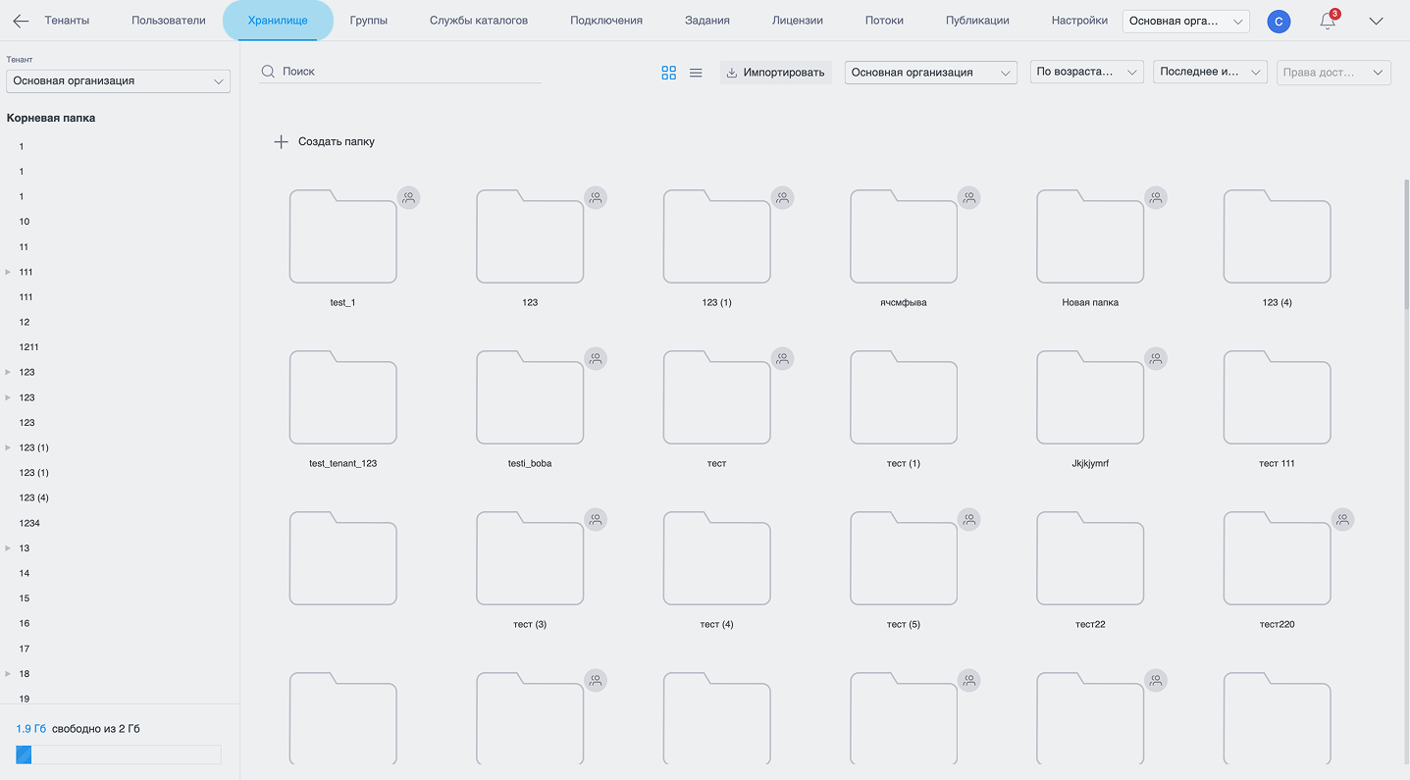1410x780 pixels.
Task: Open the 123 (4) folder icon
Action: coord(1277,237)
